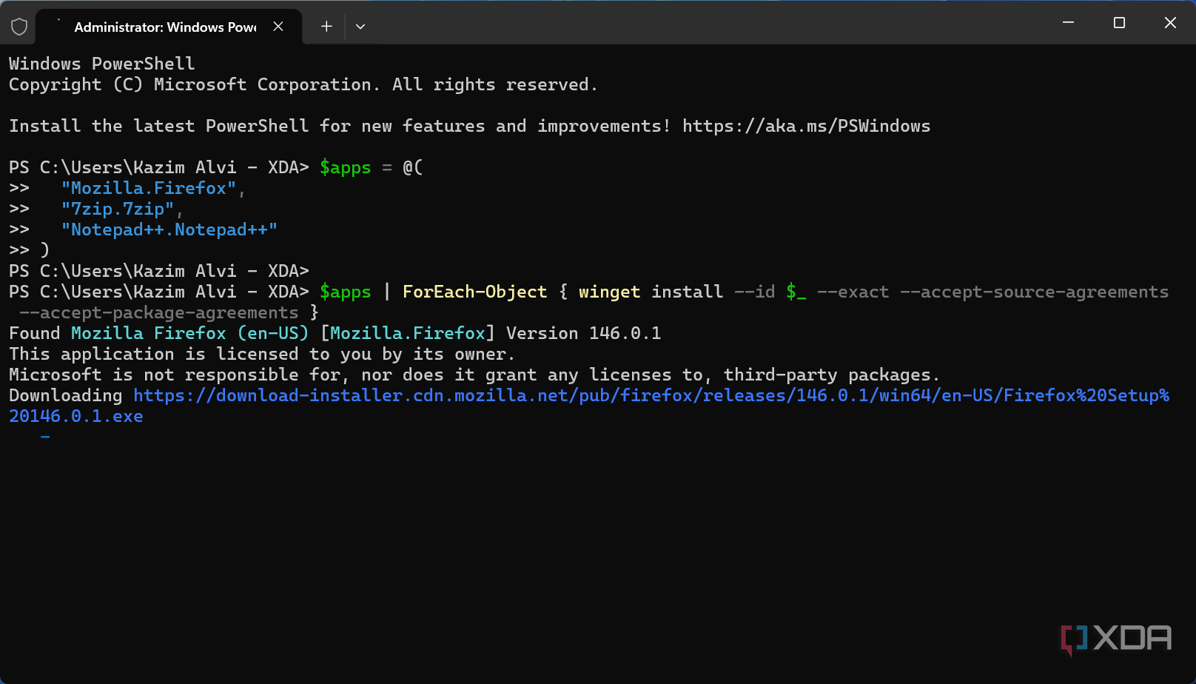
Task: Click the --accept-package-agreements flag
Action: pyautogui.click(x=159, y=312)
